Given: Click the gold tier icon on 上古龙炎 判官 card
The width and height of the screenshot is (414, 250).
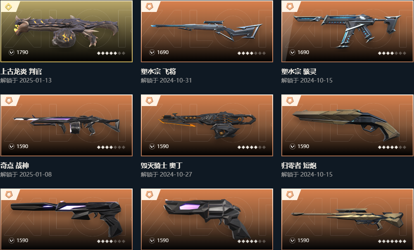Looking at the screenshot, I should pos(8,7).
